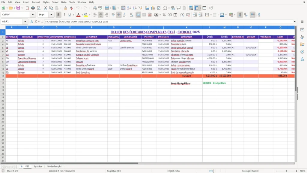Click the AutoFilter funnel icon
This screenshot has width=307, height=173.
pyautogui.click(x=140, y=8)
